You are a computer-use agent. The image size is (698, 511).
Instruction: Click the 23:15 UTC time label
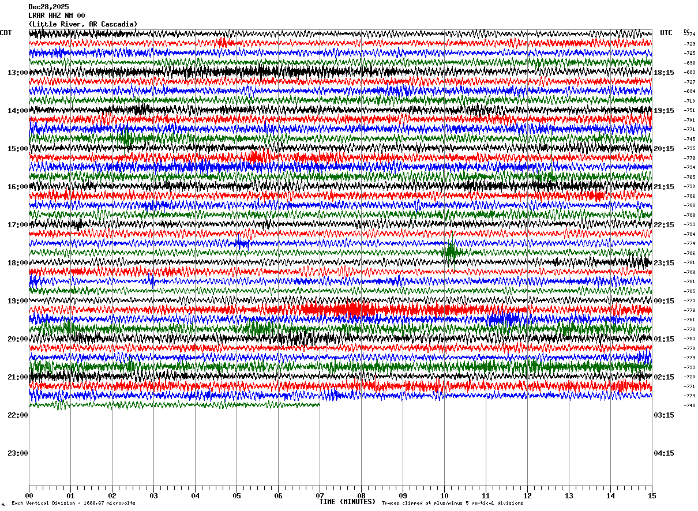[x=664, y=263]
